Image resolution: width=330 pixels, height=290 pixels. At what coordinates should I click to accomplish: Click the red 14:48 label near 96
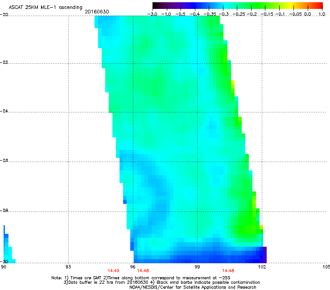143,271
